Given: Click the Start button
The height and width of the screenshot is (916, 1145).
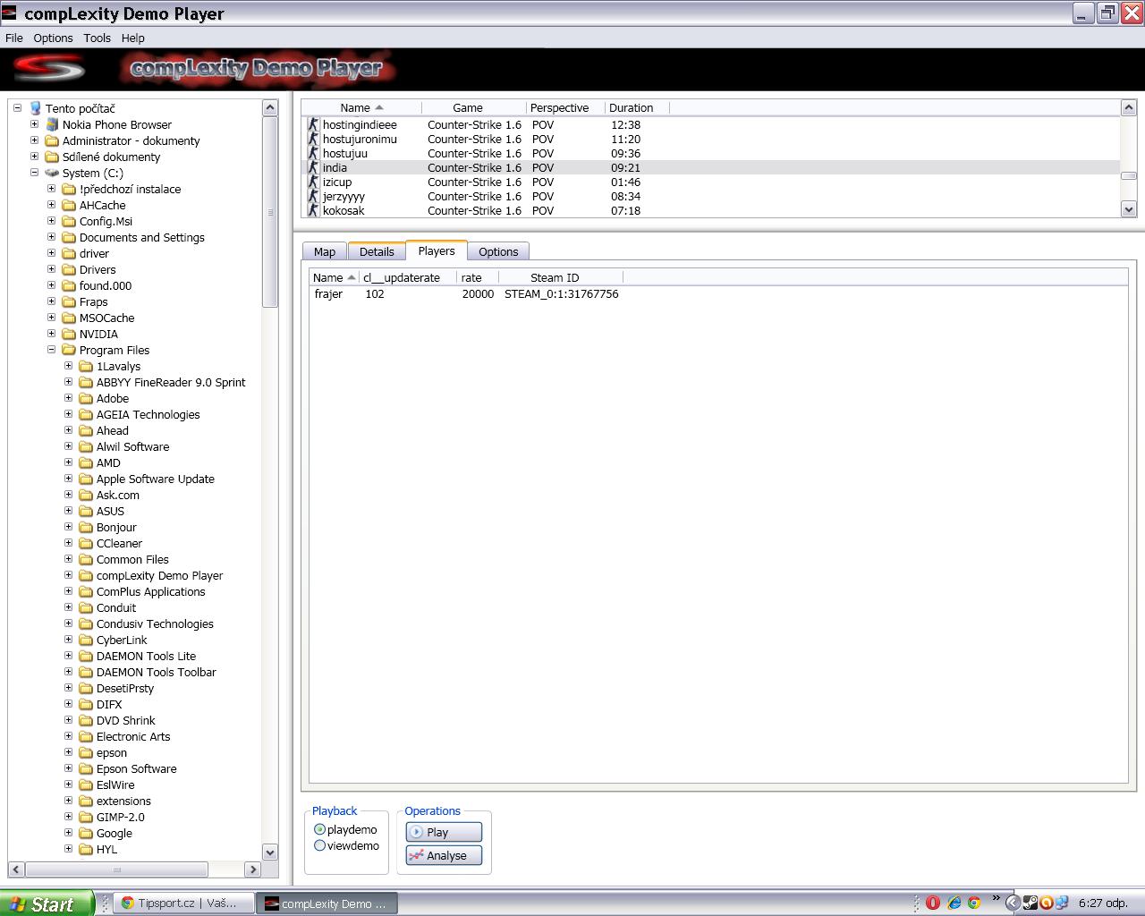Looking at the screenshot, I should tap(47, 903).
